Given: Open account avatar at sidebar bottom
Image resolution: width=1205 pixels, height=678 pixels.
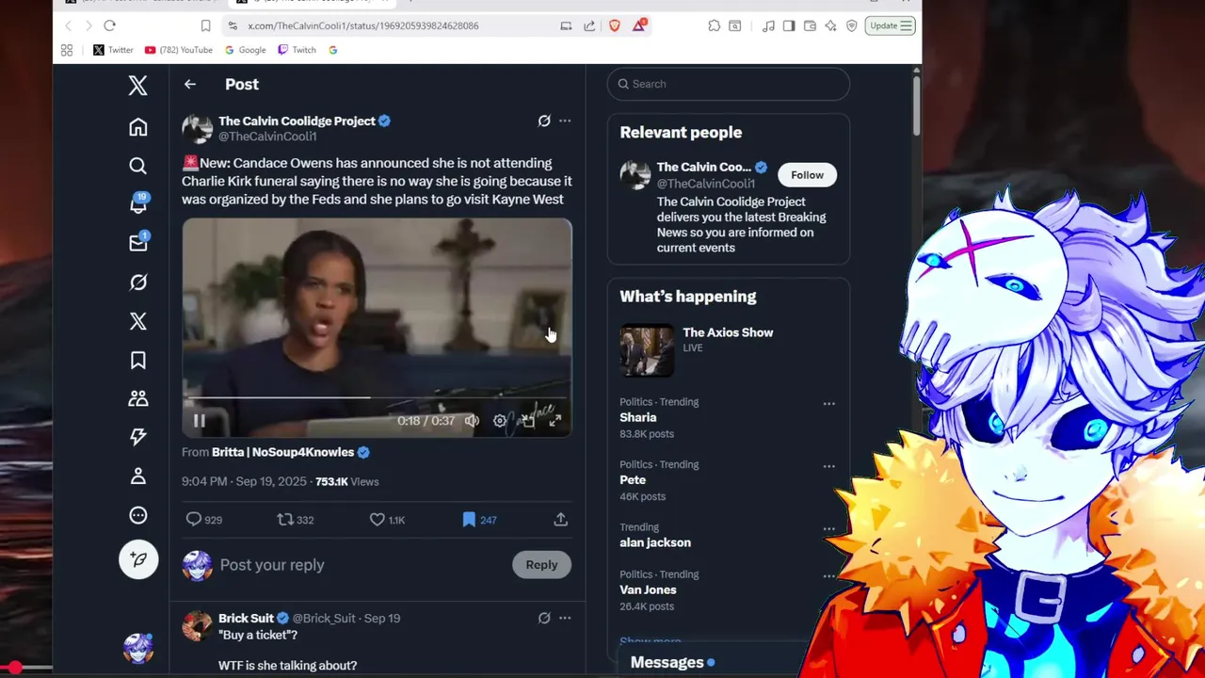Looking at the screenshot, I should point(138,649).
